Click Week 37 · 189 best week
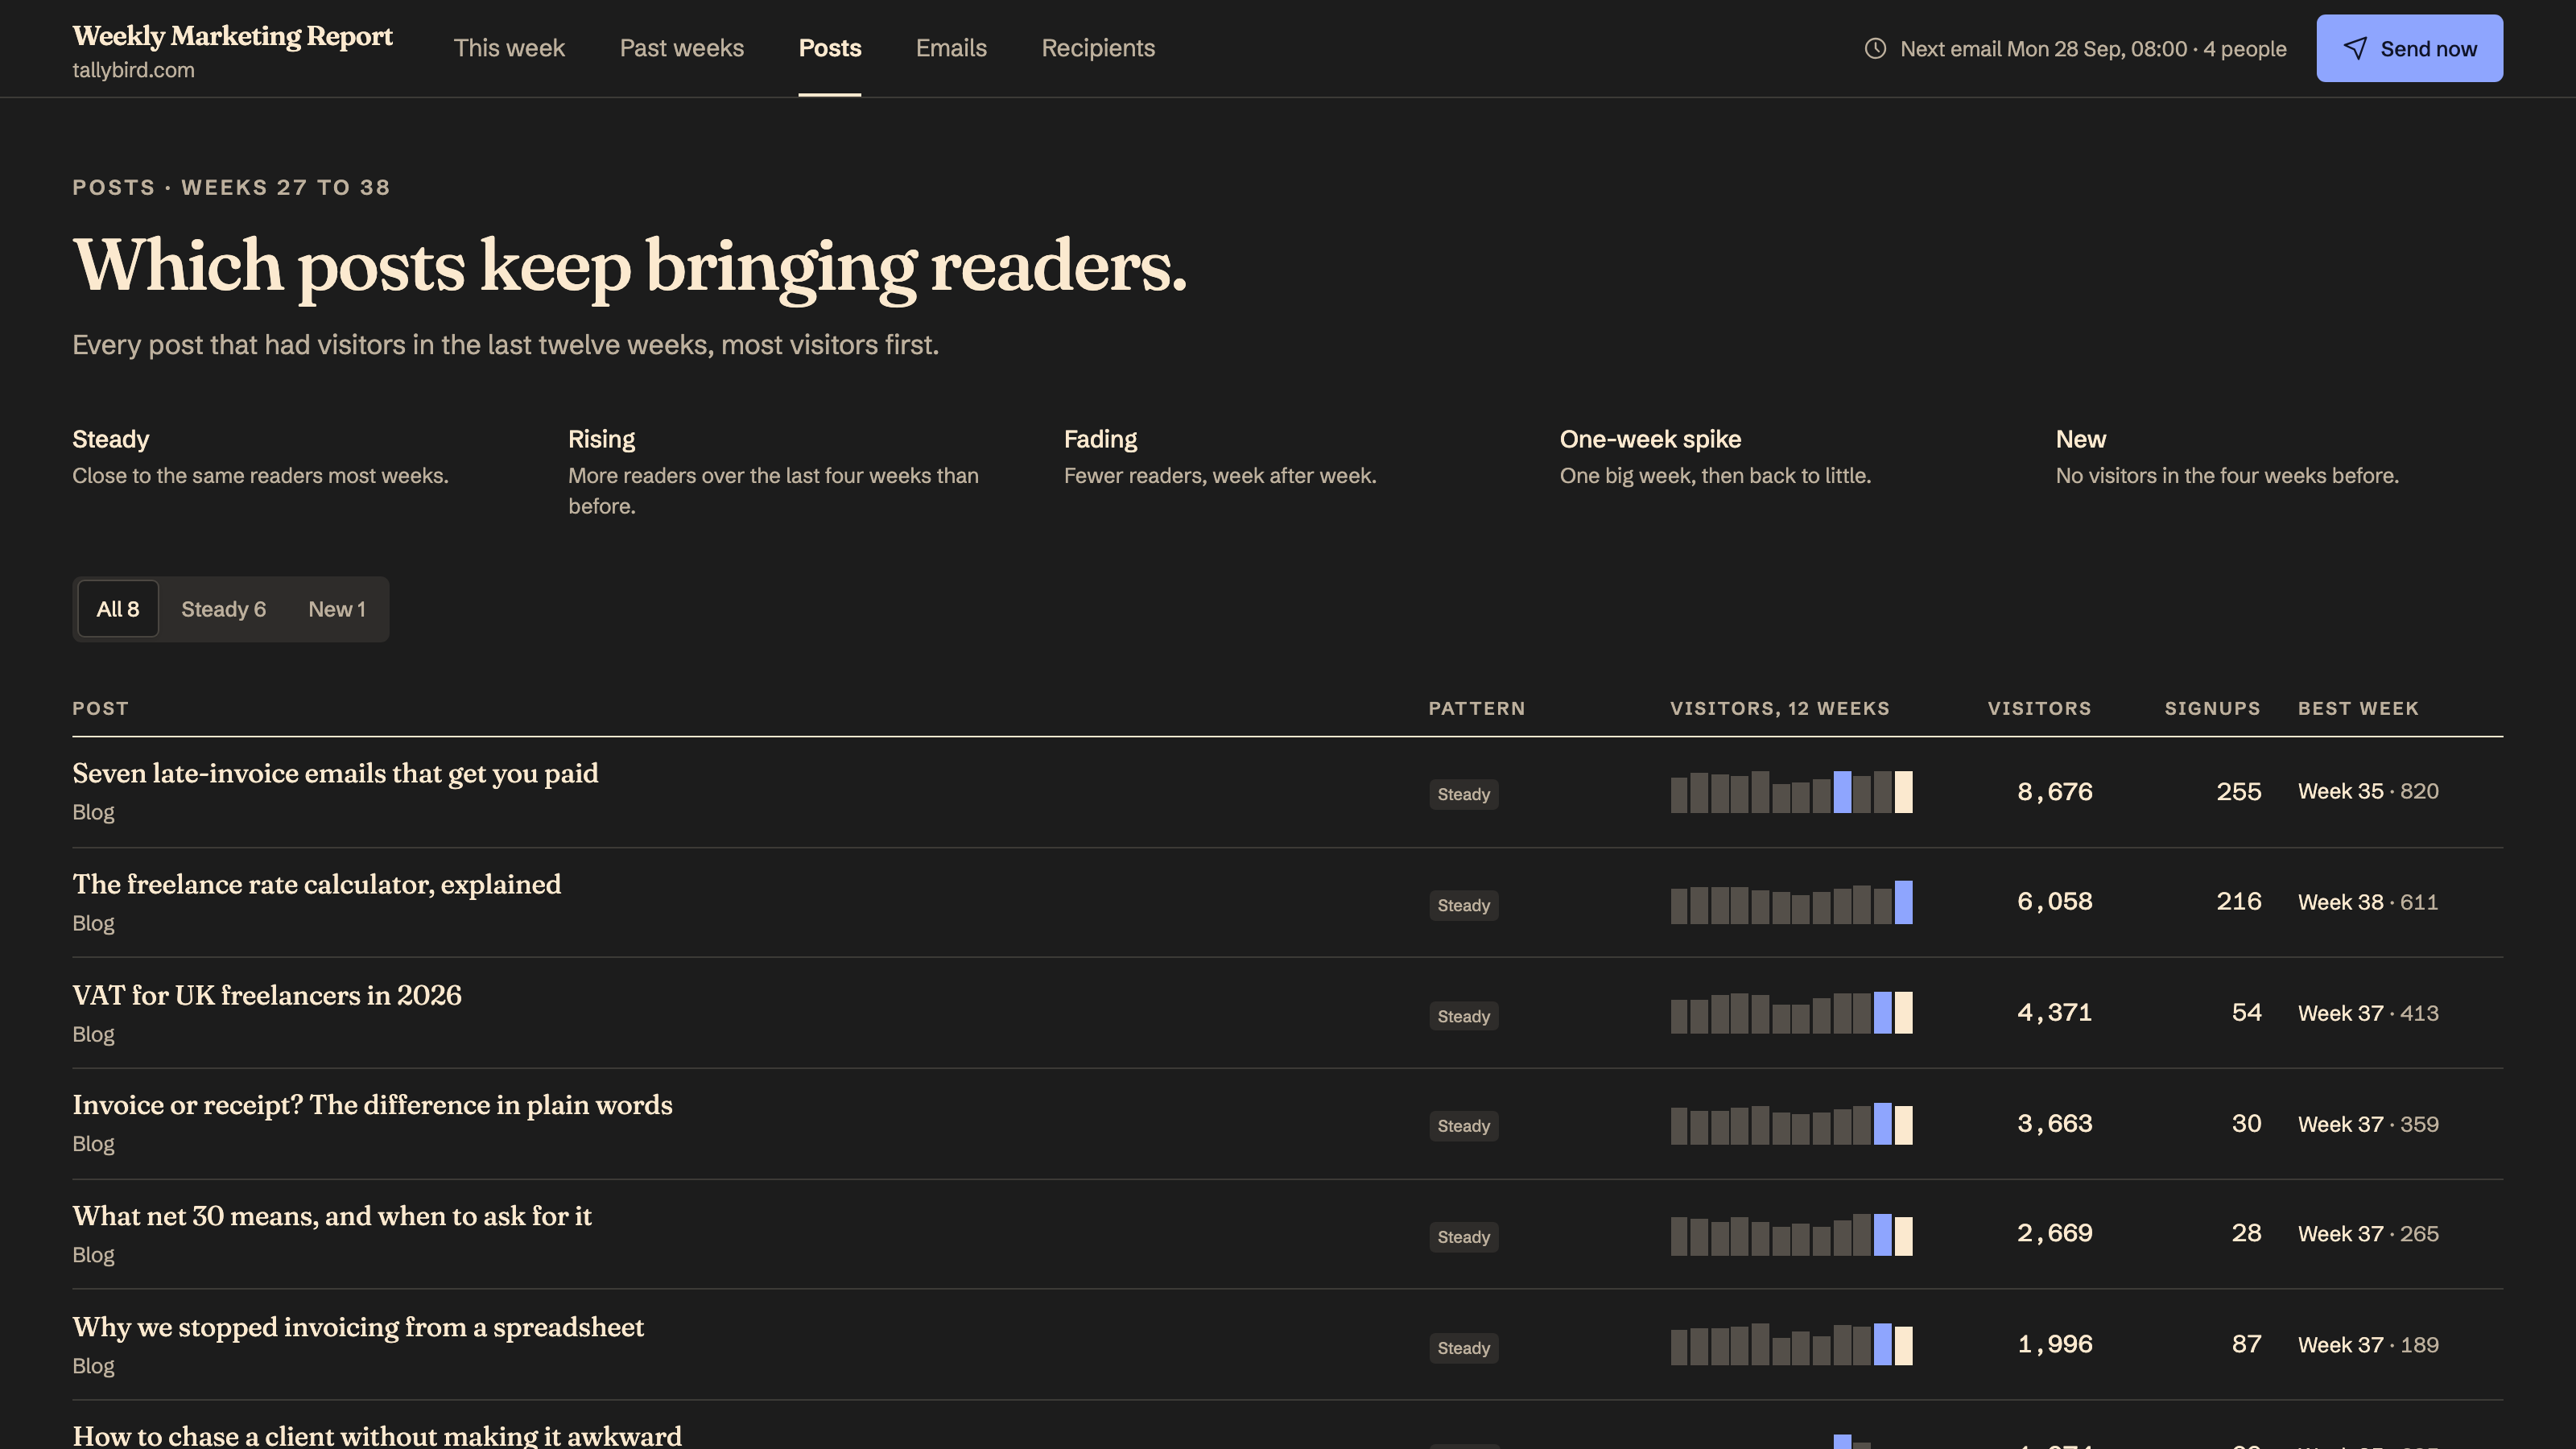Screen dimensions: 2576x1449 (2368, 1345)
